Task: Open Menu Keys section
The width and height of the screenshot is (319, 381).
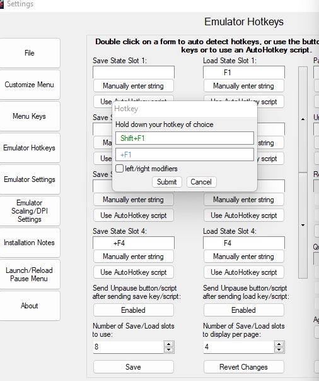Action: point(30,116)
